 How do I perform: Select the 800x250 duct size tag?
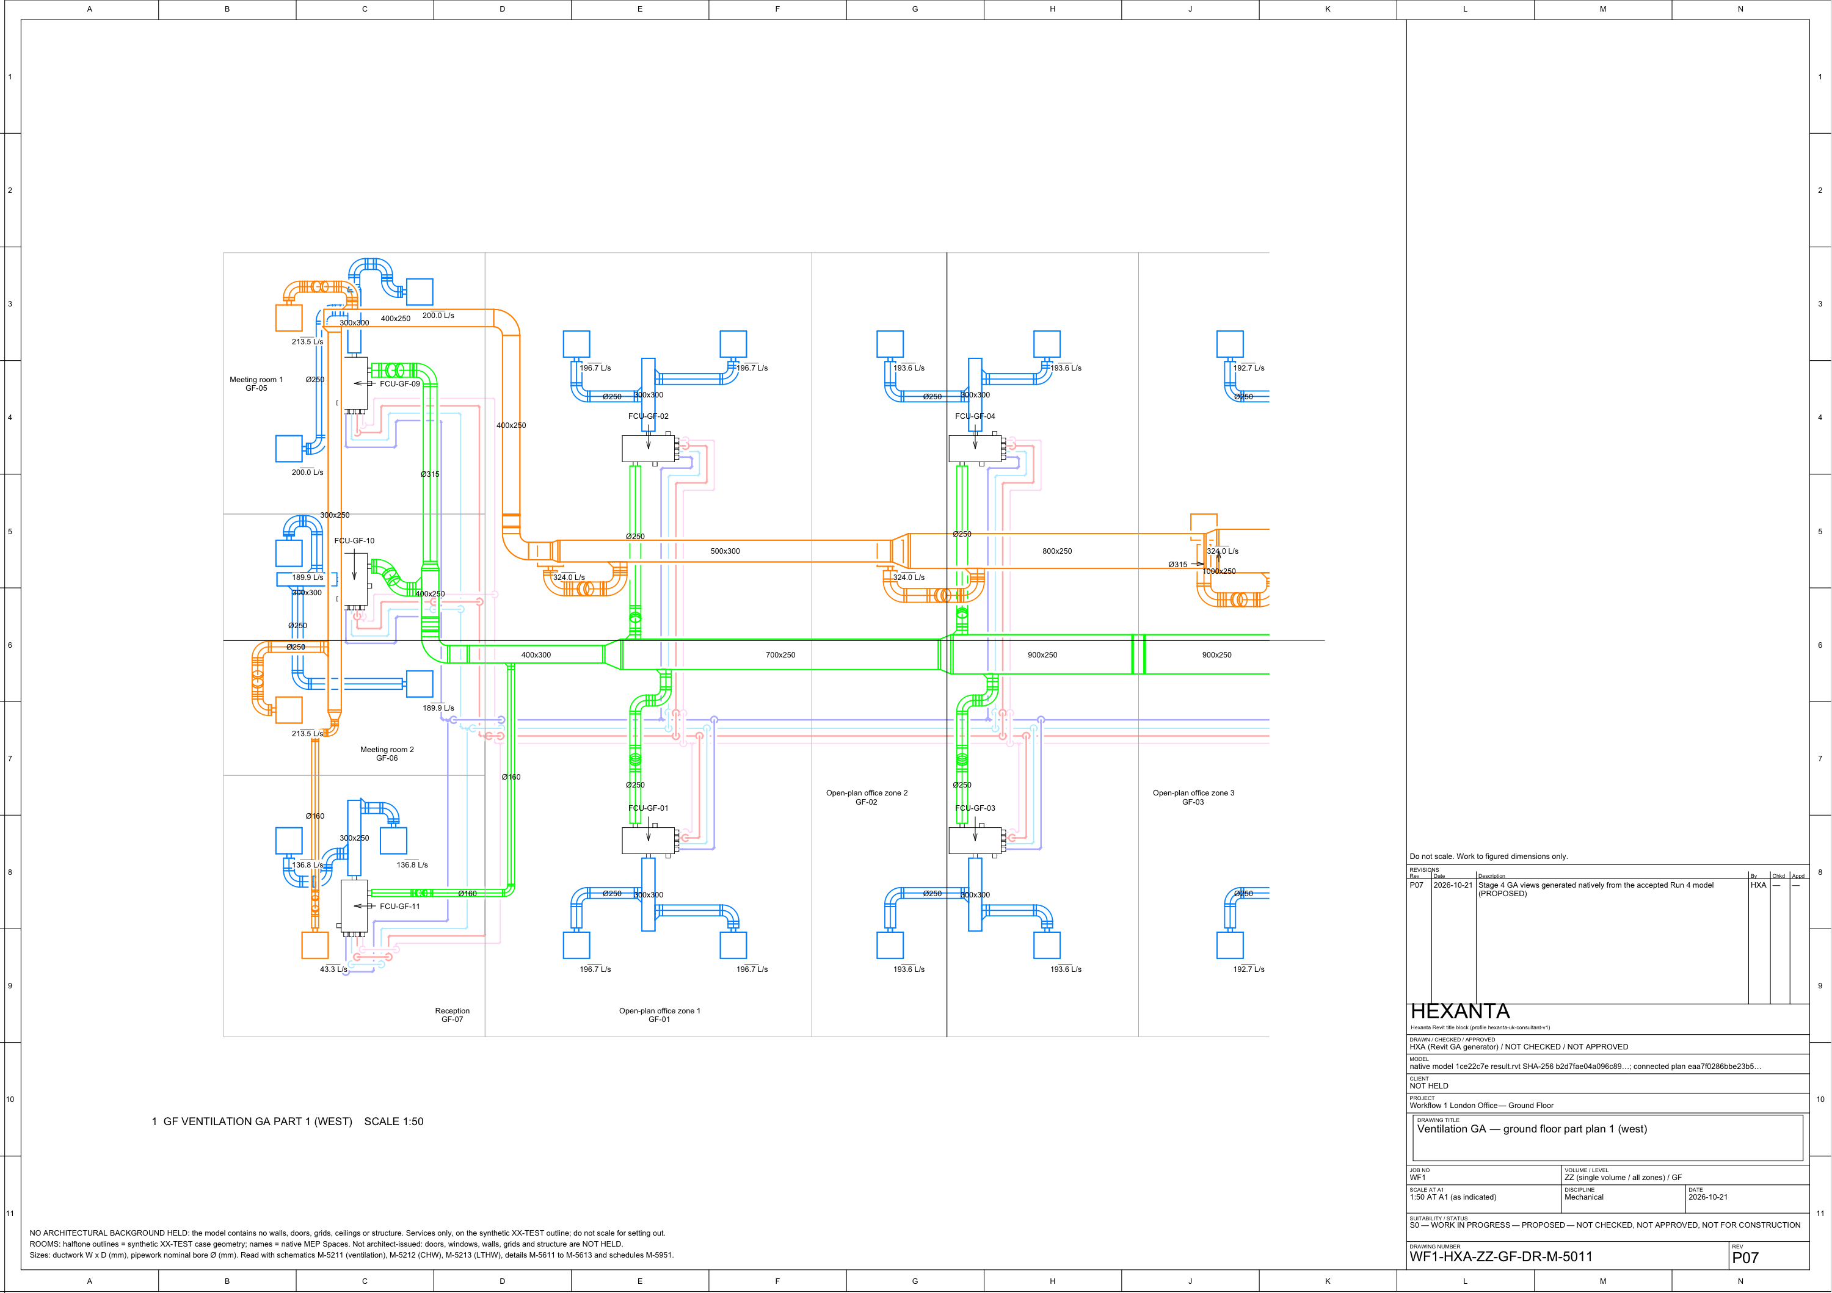pos(1057,551)
